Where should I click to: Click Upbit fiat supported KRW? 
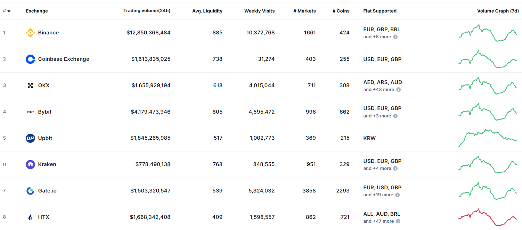[x=369, y=138]
